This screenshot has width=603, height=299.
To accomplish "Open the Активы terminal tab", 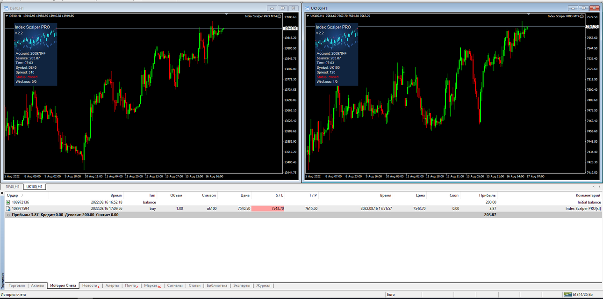I will (x=37, y=285).
